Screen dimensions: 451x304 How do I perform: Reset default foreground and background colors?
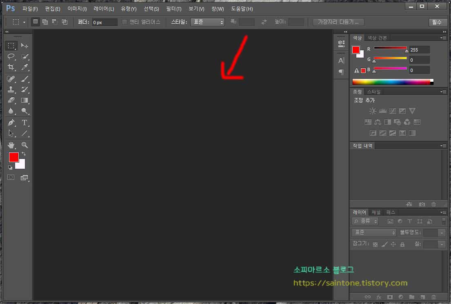(x=10, y=167)
